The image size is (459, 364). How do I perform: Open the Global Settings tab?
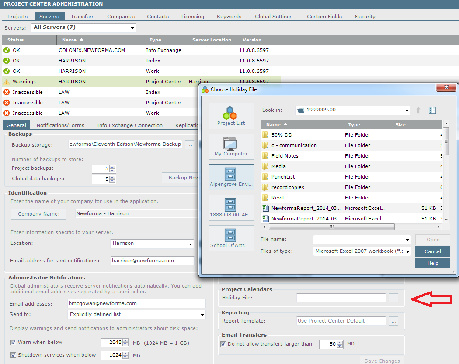[273, 17]
